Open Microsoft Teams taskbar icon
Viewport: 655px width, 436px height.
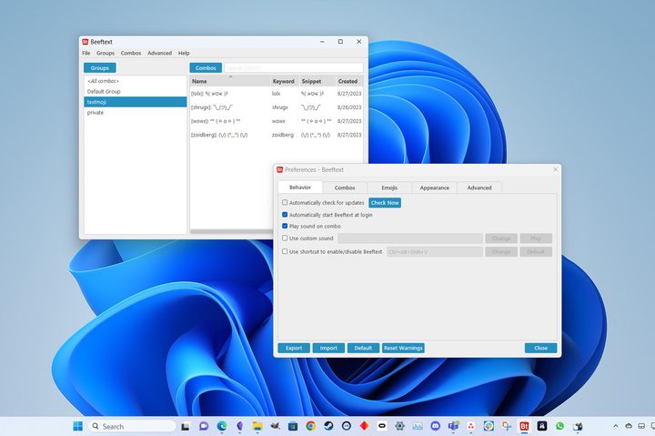point(453,426)
